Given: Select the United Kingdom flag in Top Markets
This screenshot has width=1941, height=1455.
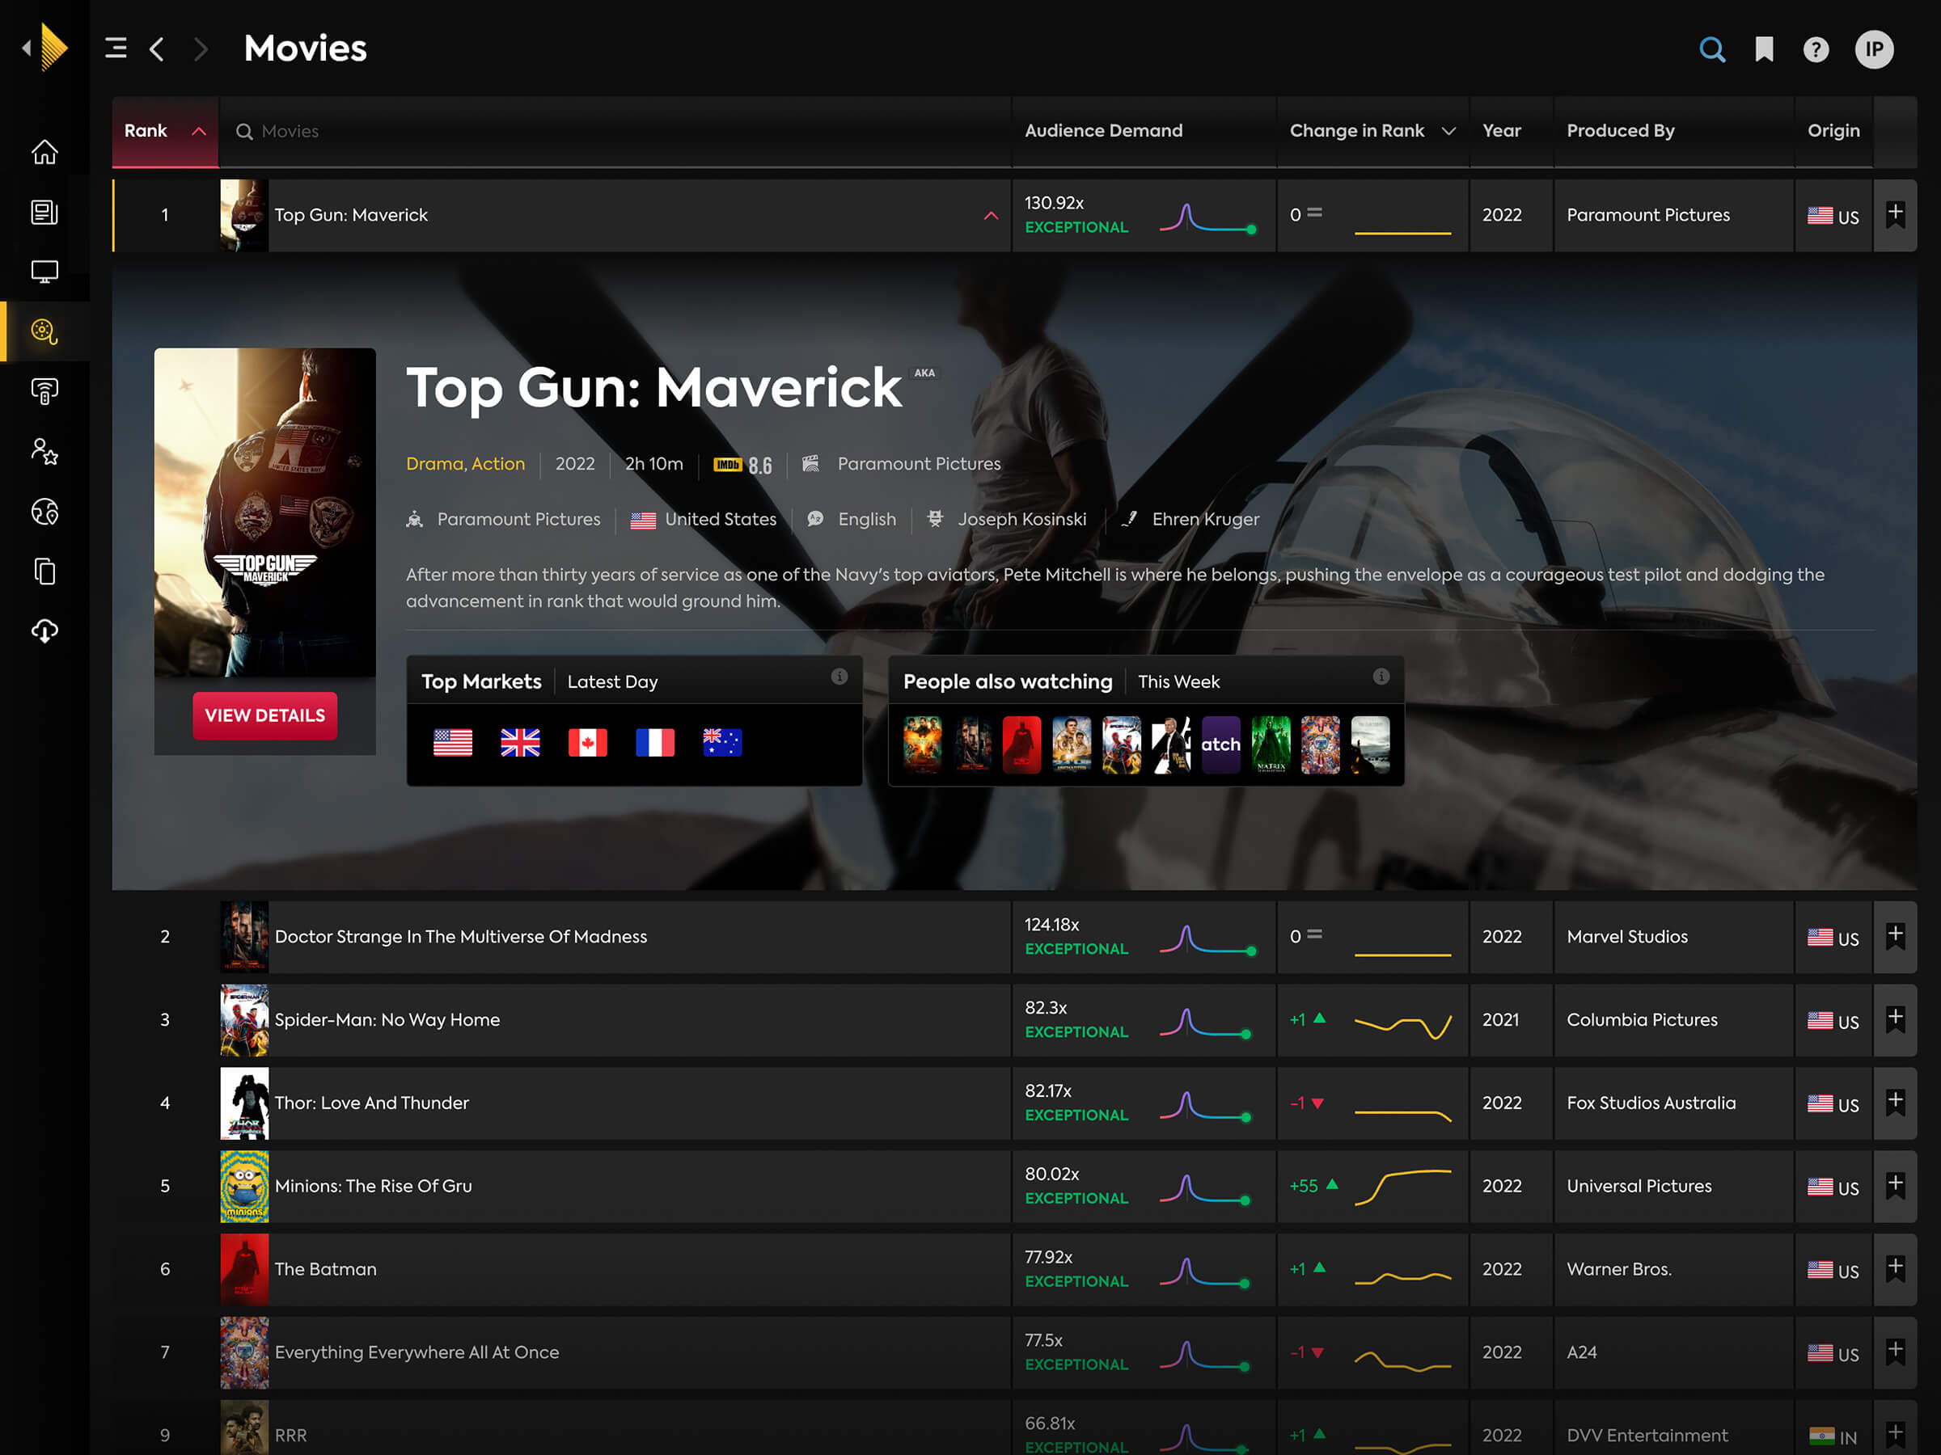Looking at the screenshot, I should pyautogui.click(x=520, y=742).
